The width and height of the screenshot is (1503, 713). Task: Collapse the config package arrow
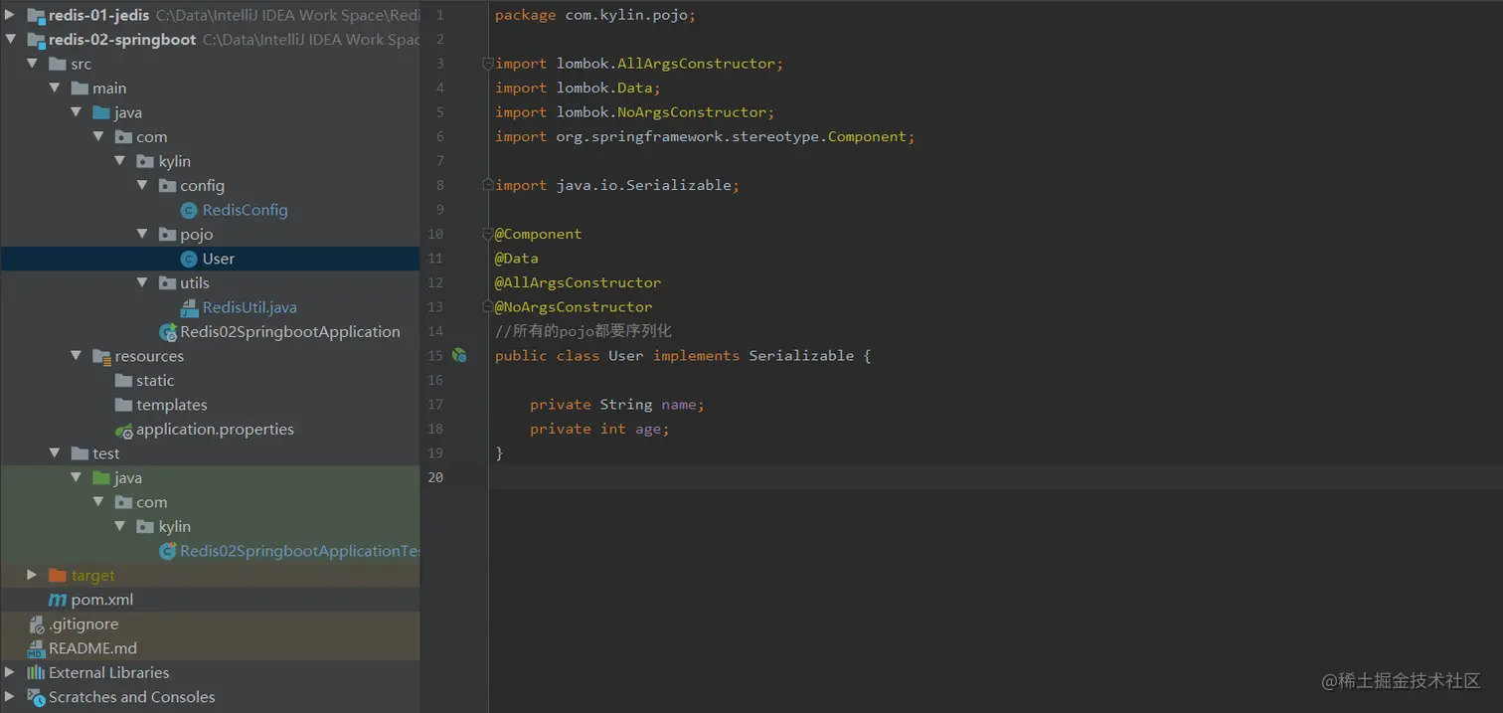click(141, 185)
